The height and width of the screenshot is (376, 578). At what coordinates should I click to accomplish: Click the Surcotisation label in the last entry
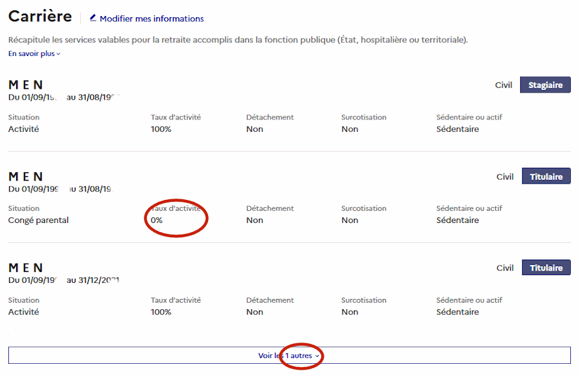pos(363,300)
